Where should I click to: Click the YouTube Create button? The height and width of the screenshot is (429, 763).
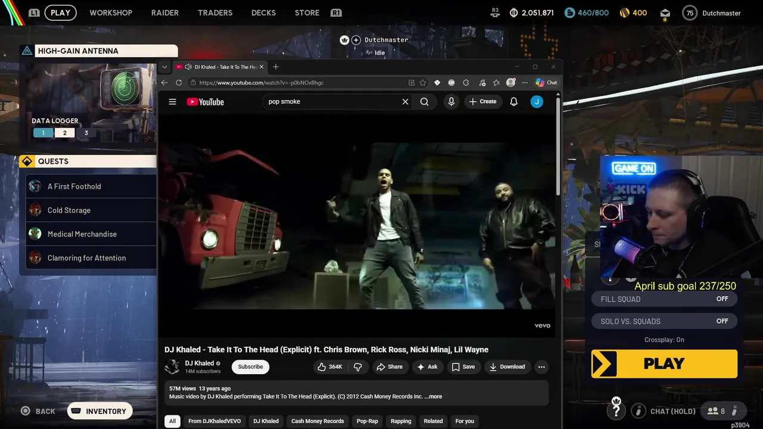pyautogui.click(x=483, y=102)
